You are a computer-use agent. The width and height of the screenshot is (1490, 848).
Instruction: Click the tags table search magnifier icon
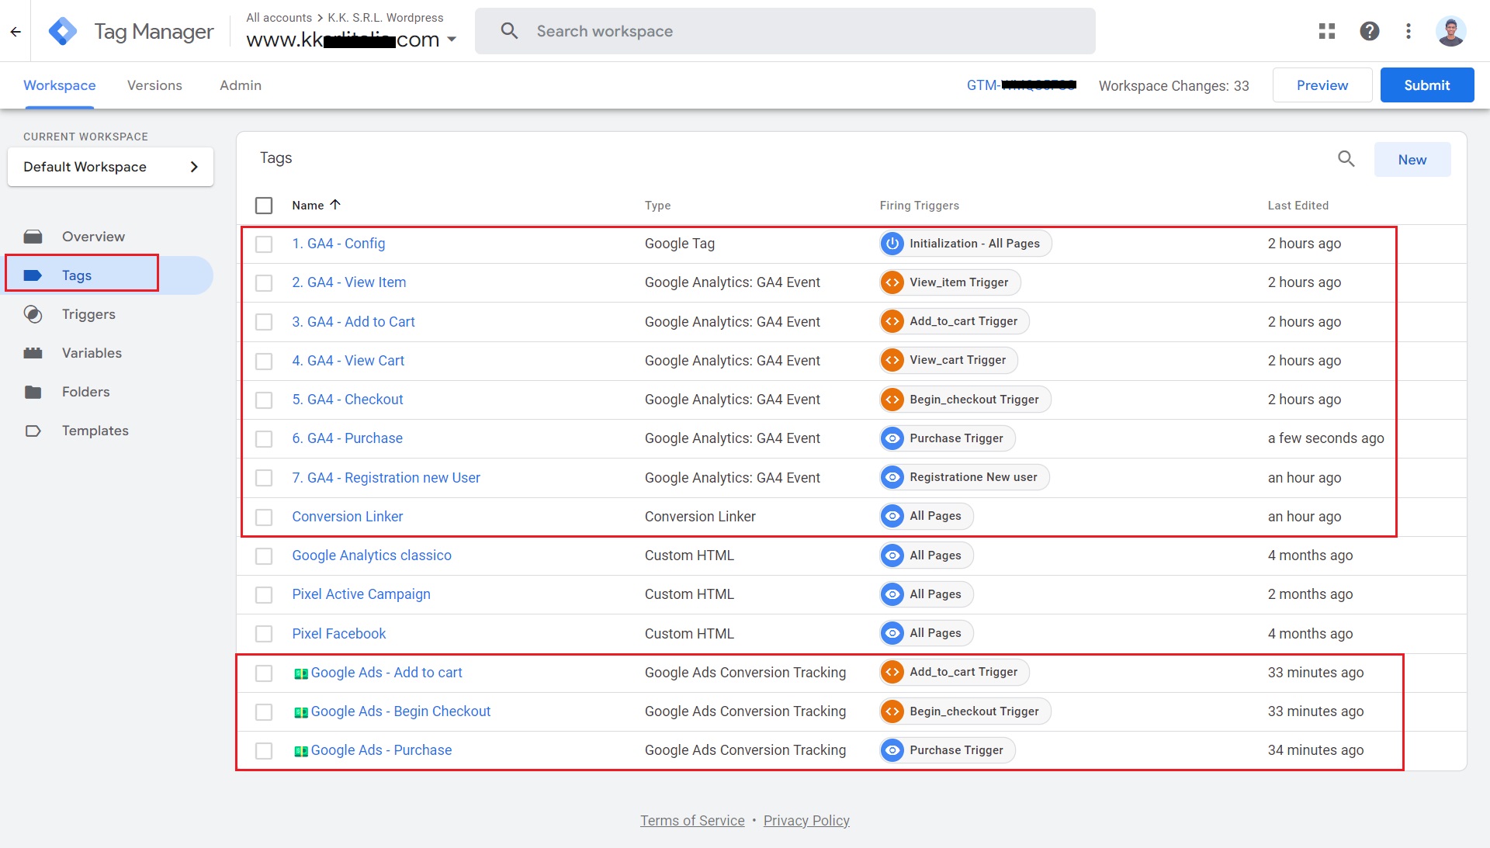tap(1346, 159)
